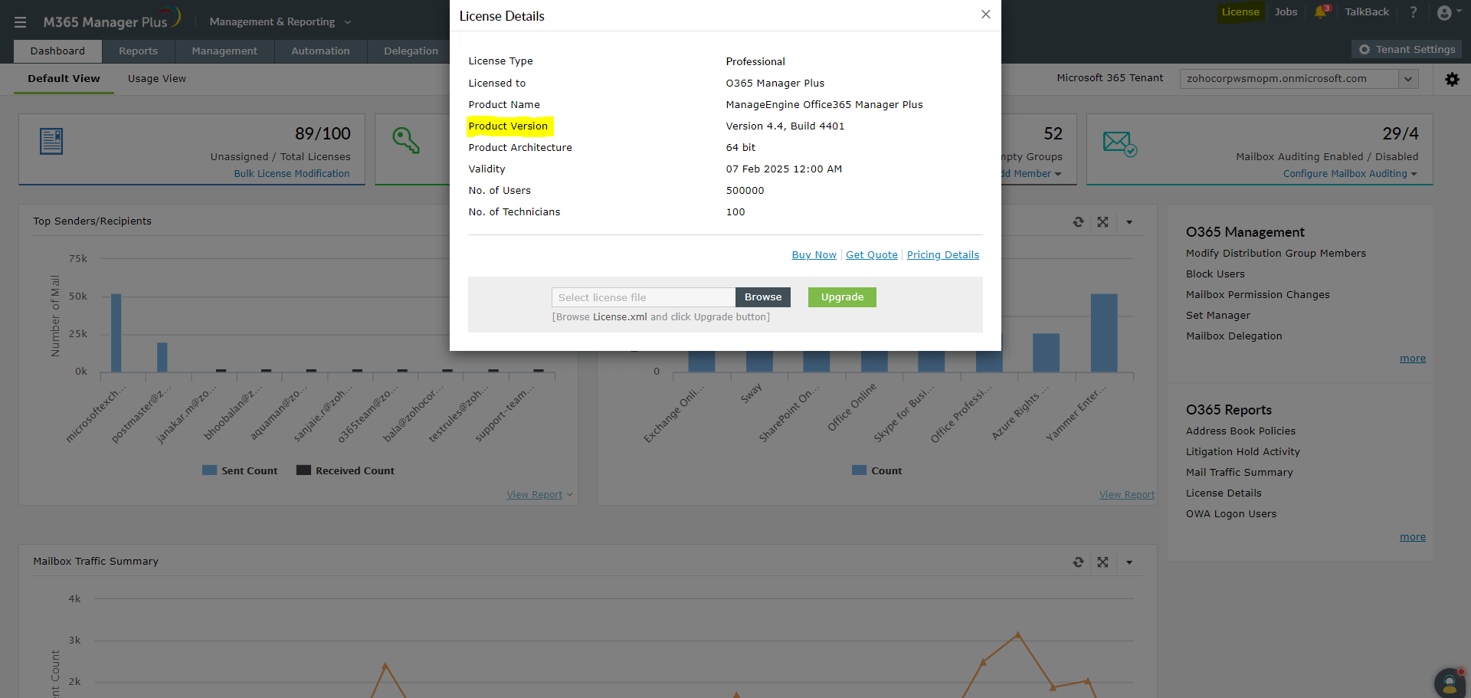Open the hamburger navigation menu

[20, 22]
